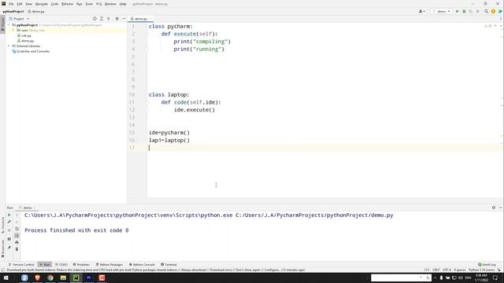Image resolution: width=504 pixels, height=283 pixels.
Task: Open the user account icon in toolbar
Action: 421,11
